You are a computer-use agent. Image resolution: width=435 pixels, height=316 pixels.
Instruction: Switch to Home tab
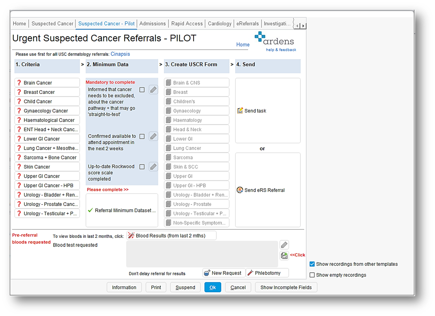(x=19, y=24)
